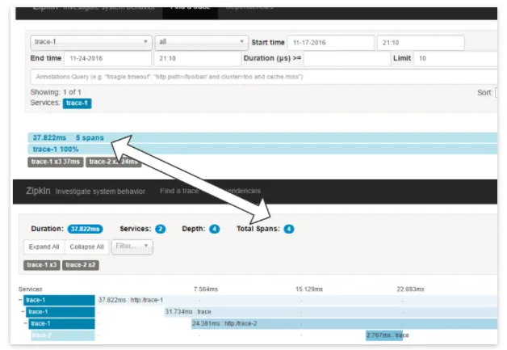Image resolution: width=507 pixels, height=350 pixels.
Task: Click the trace-2 x2 service filter tag
Action: pyautogui.click(x=81, y=265)
